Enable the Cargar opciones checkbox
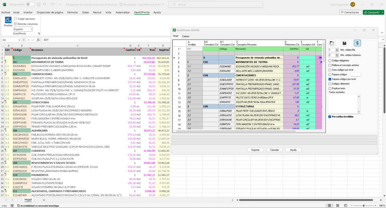The width and height of the screenshot is (386, 208). (15, 19)
